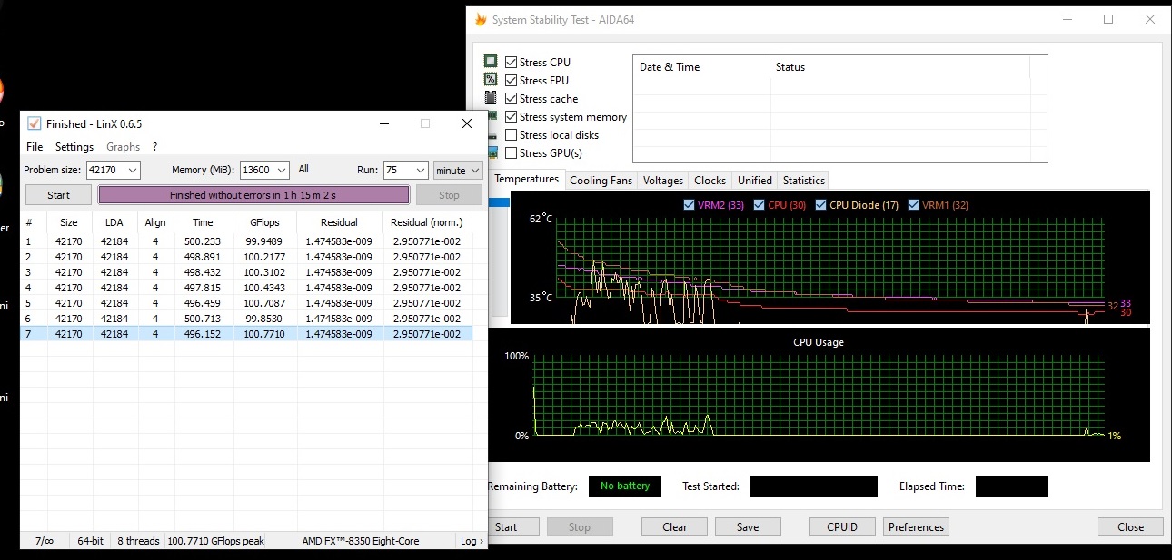Open the Unified tab
The width and height of the screenshot is (1172, 560).
tap(755, 180)
